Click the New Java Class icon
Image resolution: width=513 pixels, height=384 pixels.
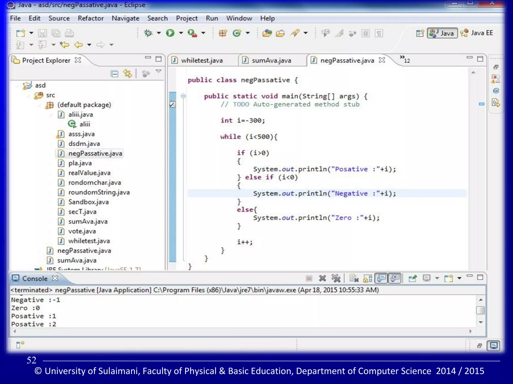pos(237,33)
